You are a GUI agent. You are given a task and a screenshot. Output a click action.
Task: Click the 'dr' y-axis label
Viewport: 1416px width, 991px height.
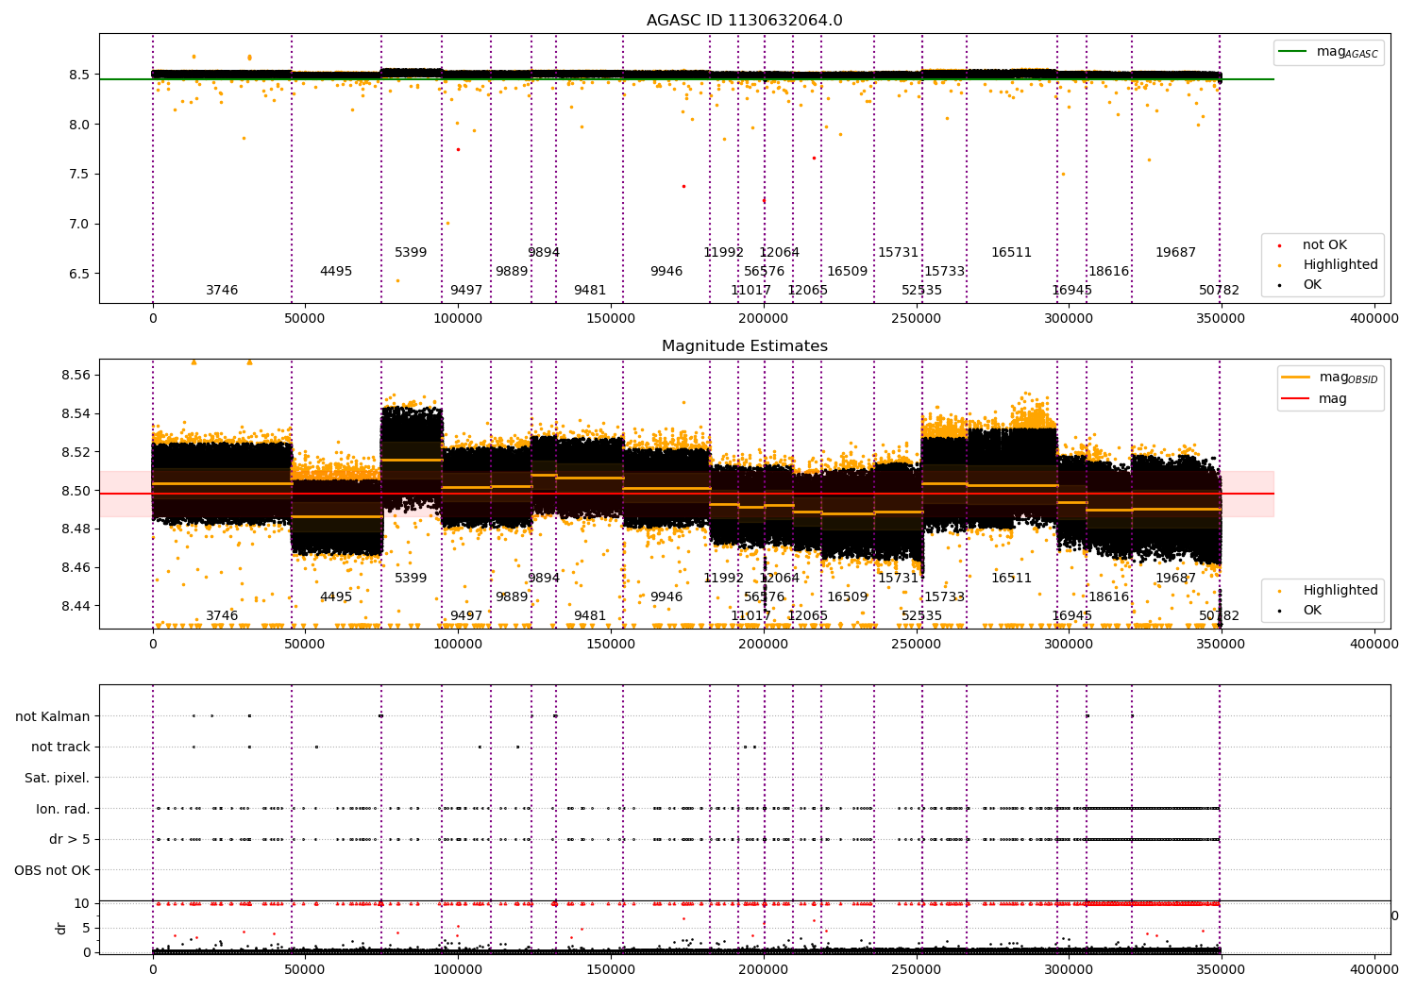(x=61, y=928)
